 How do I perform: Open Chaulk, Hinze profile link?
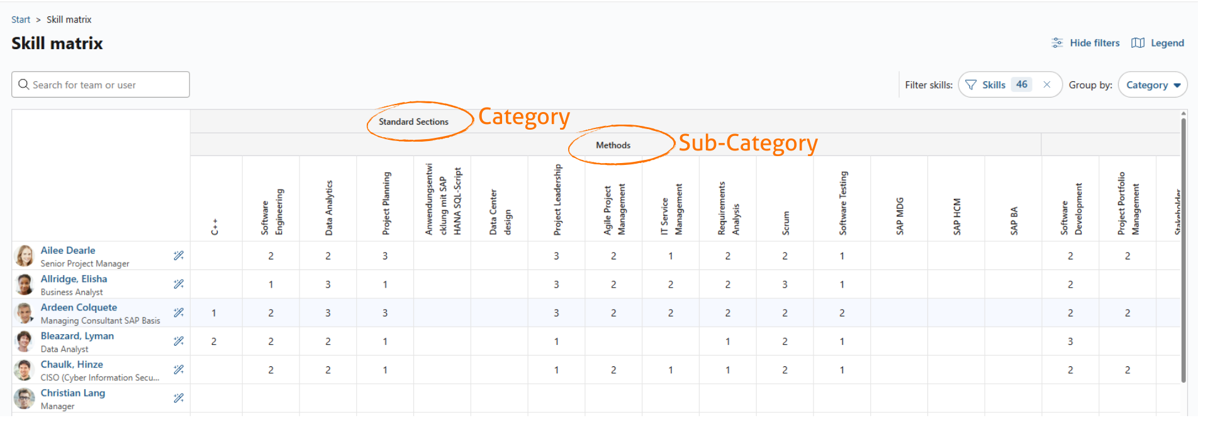[72, 364]
